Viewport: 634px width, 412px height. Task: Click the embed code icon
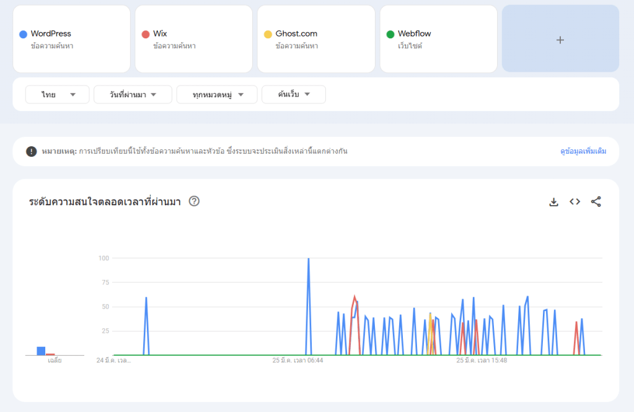(x=575, y=202)
